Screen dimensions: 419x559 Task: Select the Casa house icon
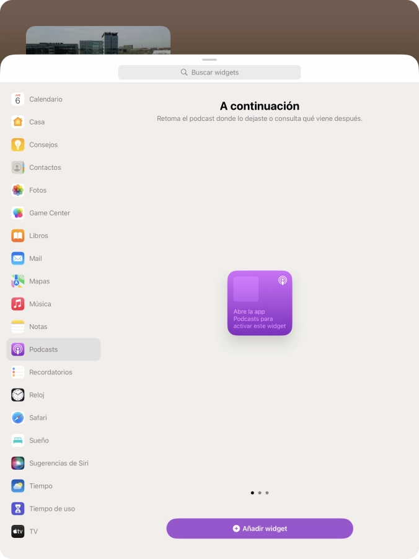tap(18, 122)
